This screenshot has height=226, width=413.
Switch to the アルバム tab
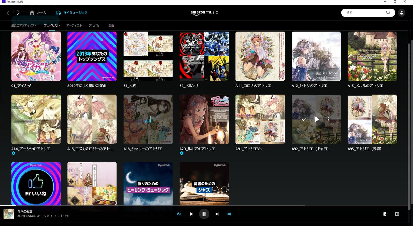(94, 26)
